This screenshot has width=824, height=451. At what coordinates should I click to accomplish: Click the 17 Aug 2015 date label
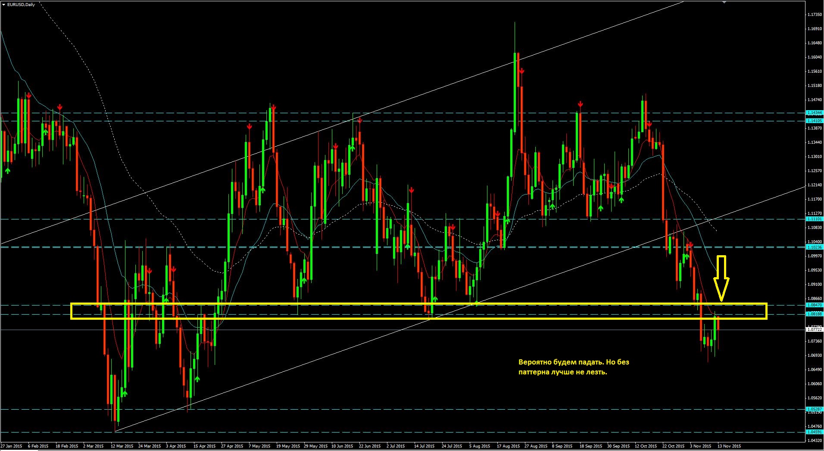tap(508, 446)
